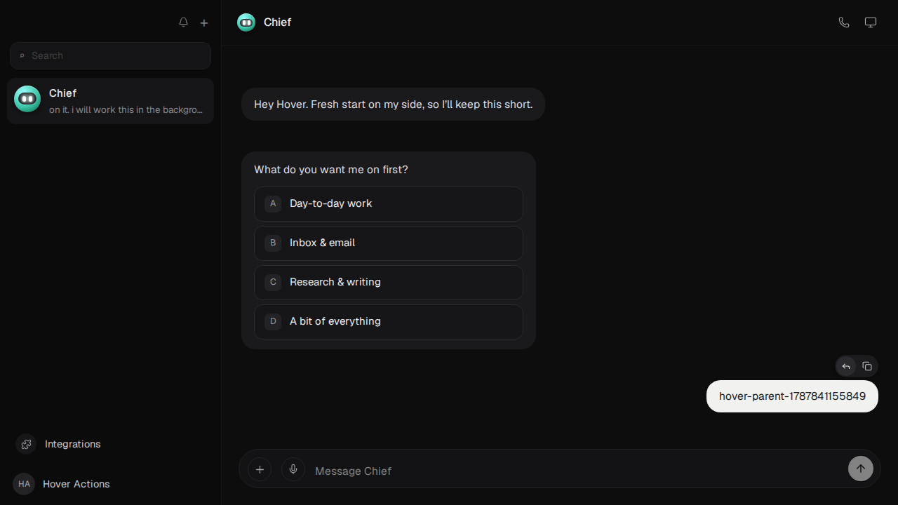Open the Integrations puzzle icon
Image resolution: width=898 pixels, height=505 pixels.
(26, 444)
